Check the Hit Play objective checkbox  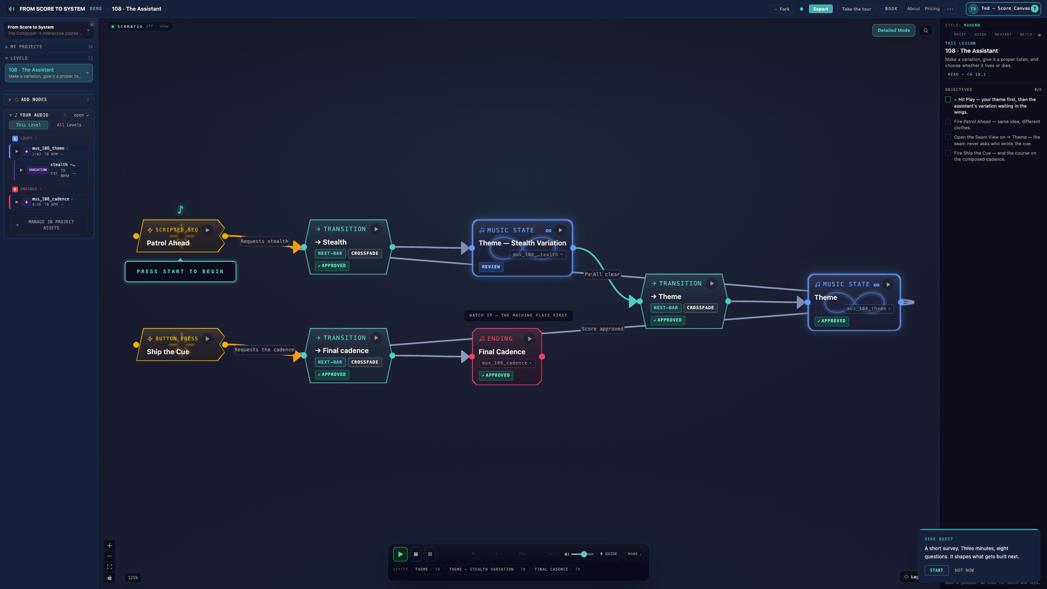click(x=948, y=99)
